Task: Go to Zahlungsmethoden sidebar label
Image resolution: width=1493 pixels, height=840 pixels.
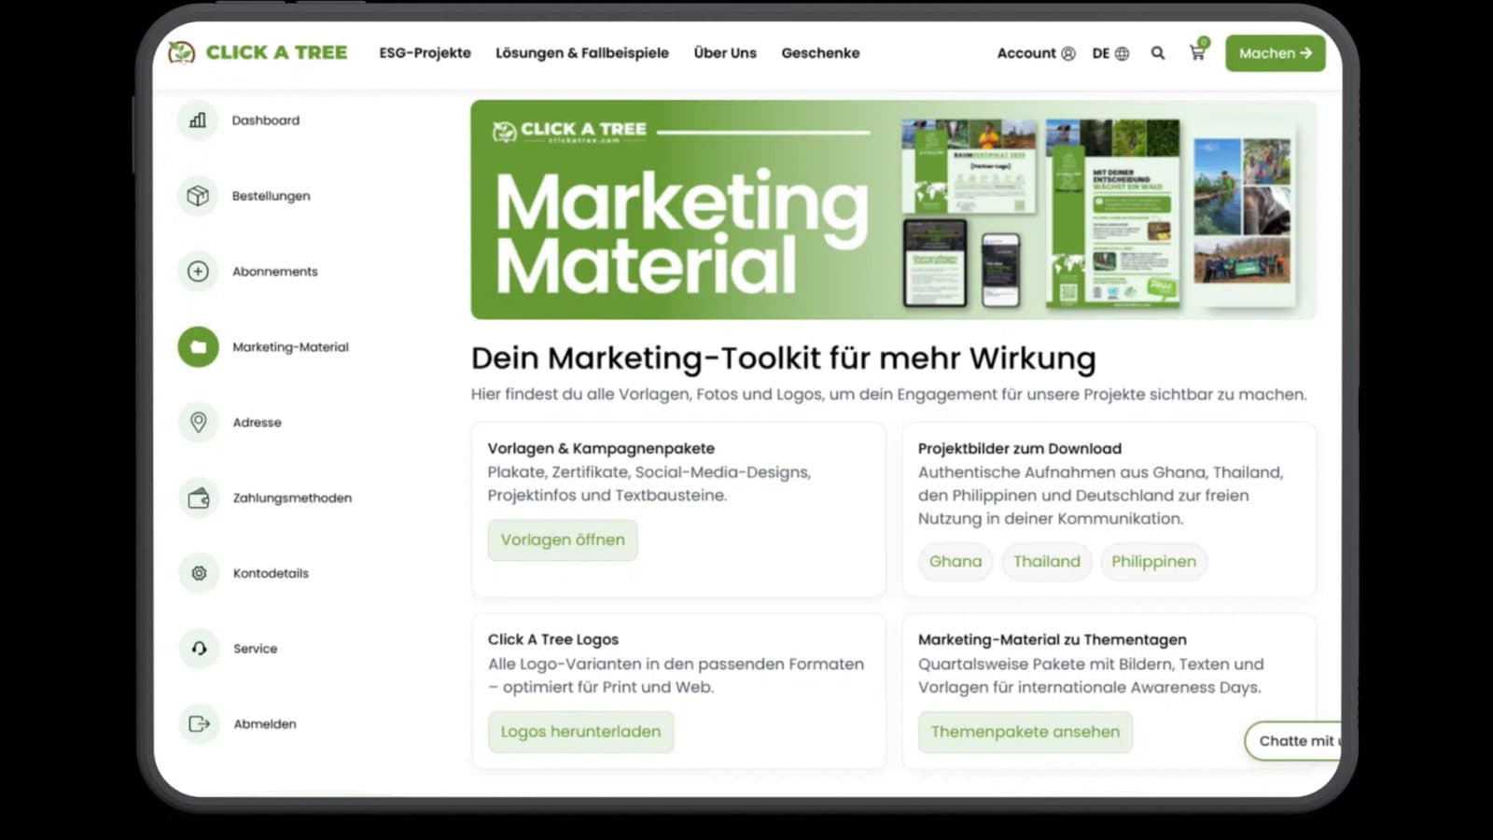Action: 292,498
